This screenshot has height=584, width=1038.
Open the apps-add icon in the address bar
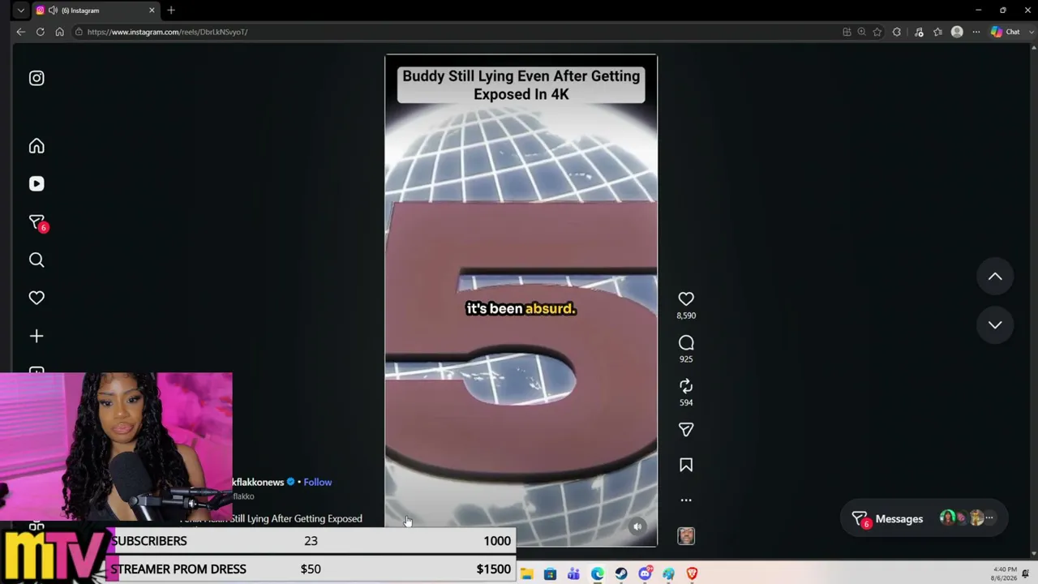tap(847, 32)
